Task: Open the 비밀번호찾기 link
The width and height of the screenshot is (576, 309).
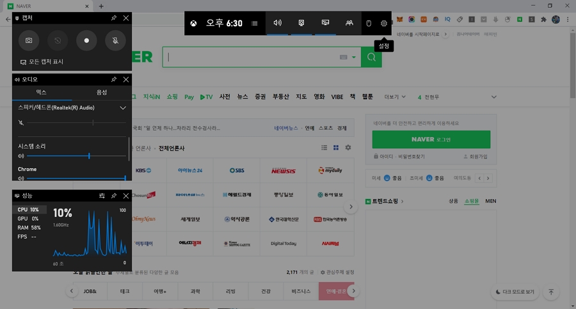Action: (411, 157)
